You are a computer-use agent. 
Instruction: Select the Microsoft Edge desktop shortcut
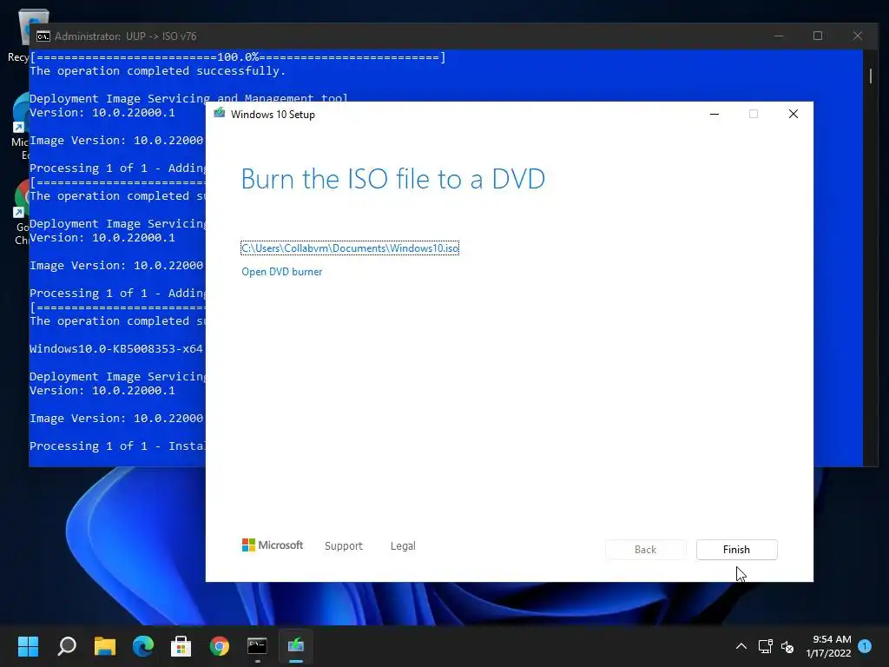(19, 126)
